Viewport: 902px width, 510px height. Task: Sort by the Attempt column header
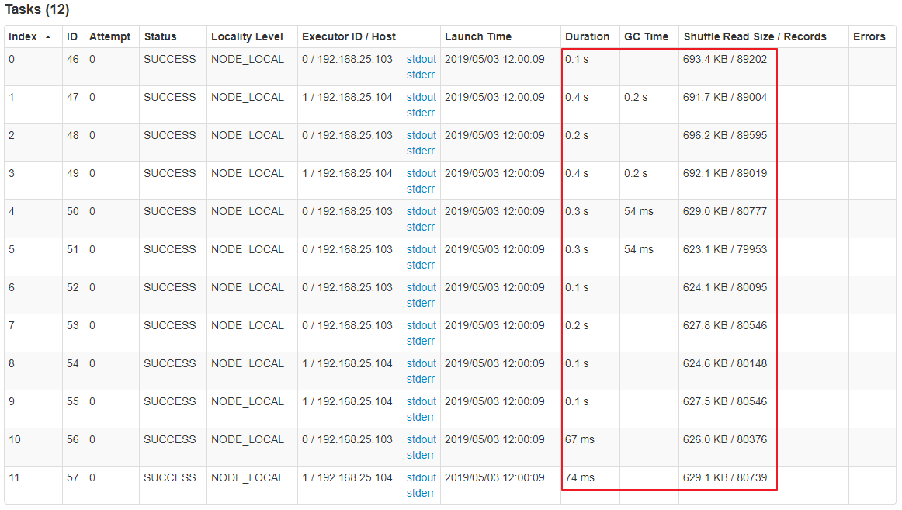[x=110, y=36]
